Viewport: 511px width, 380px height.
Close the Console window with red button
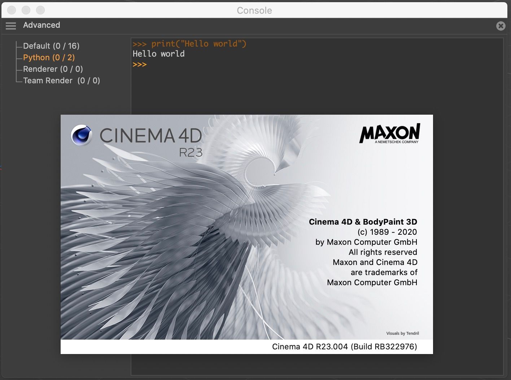(12, 10)
